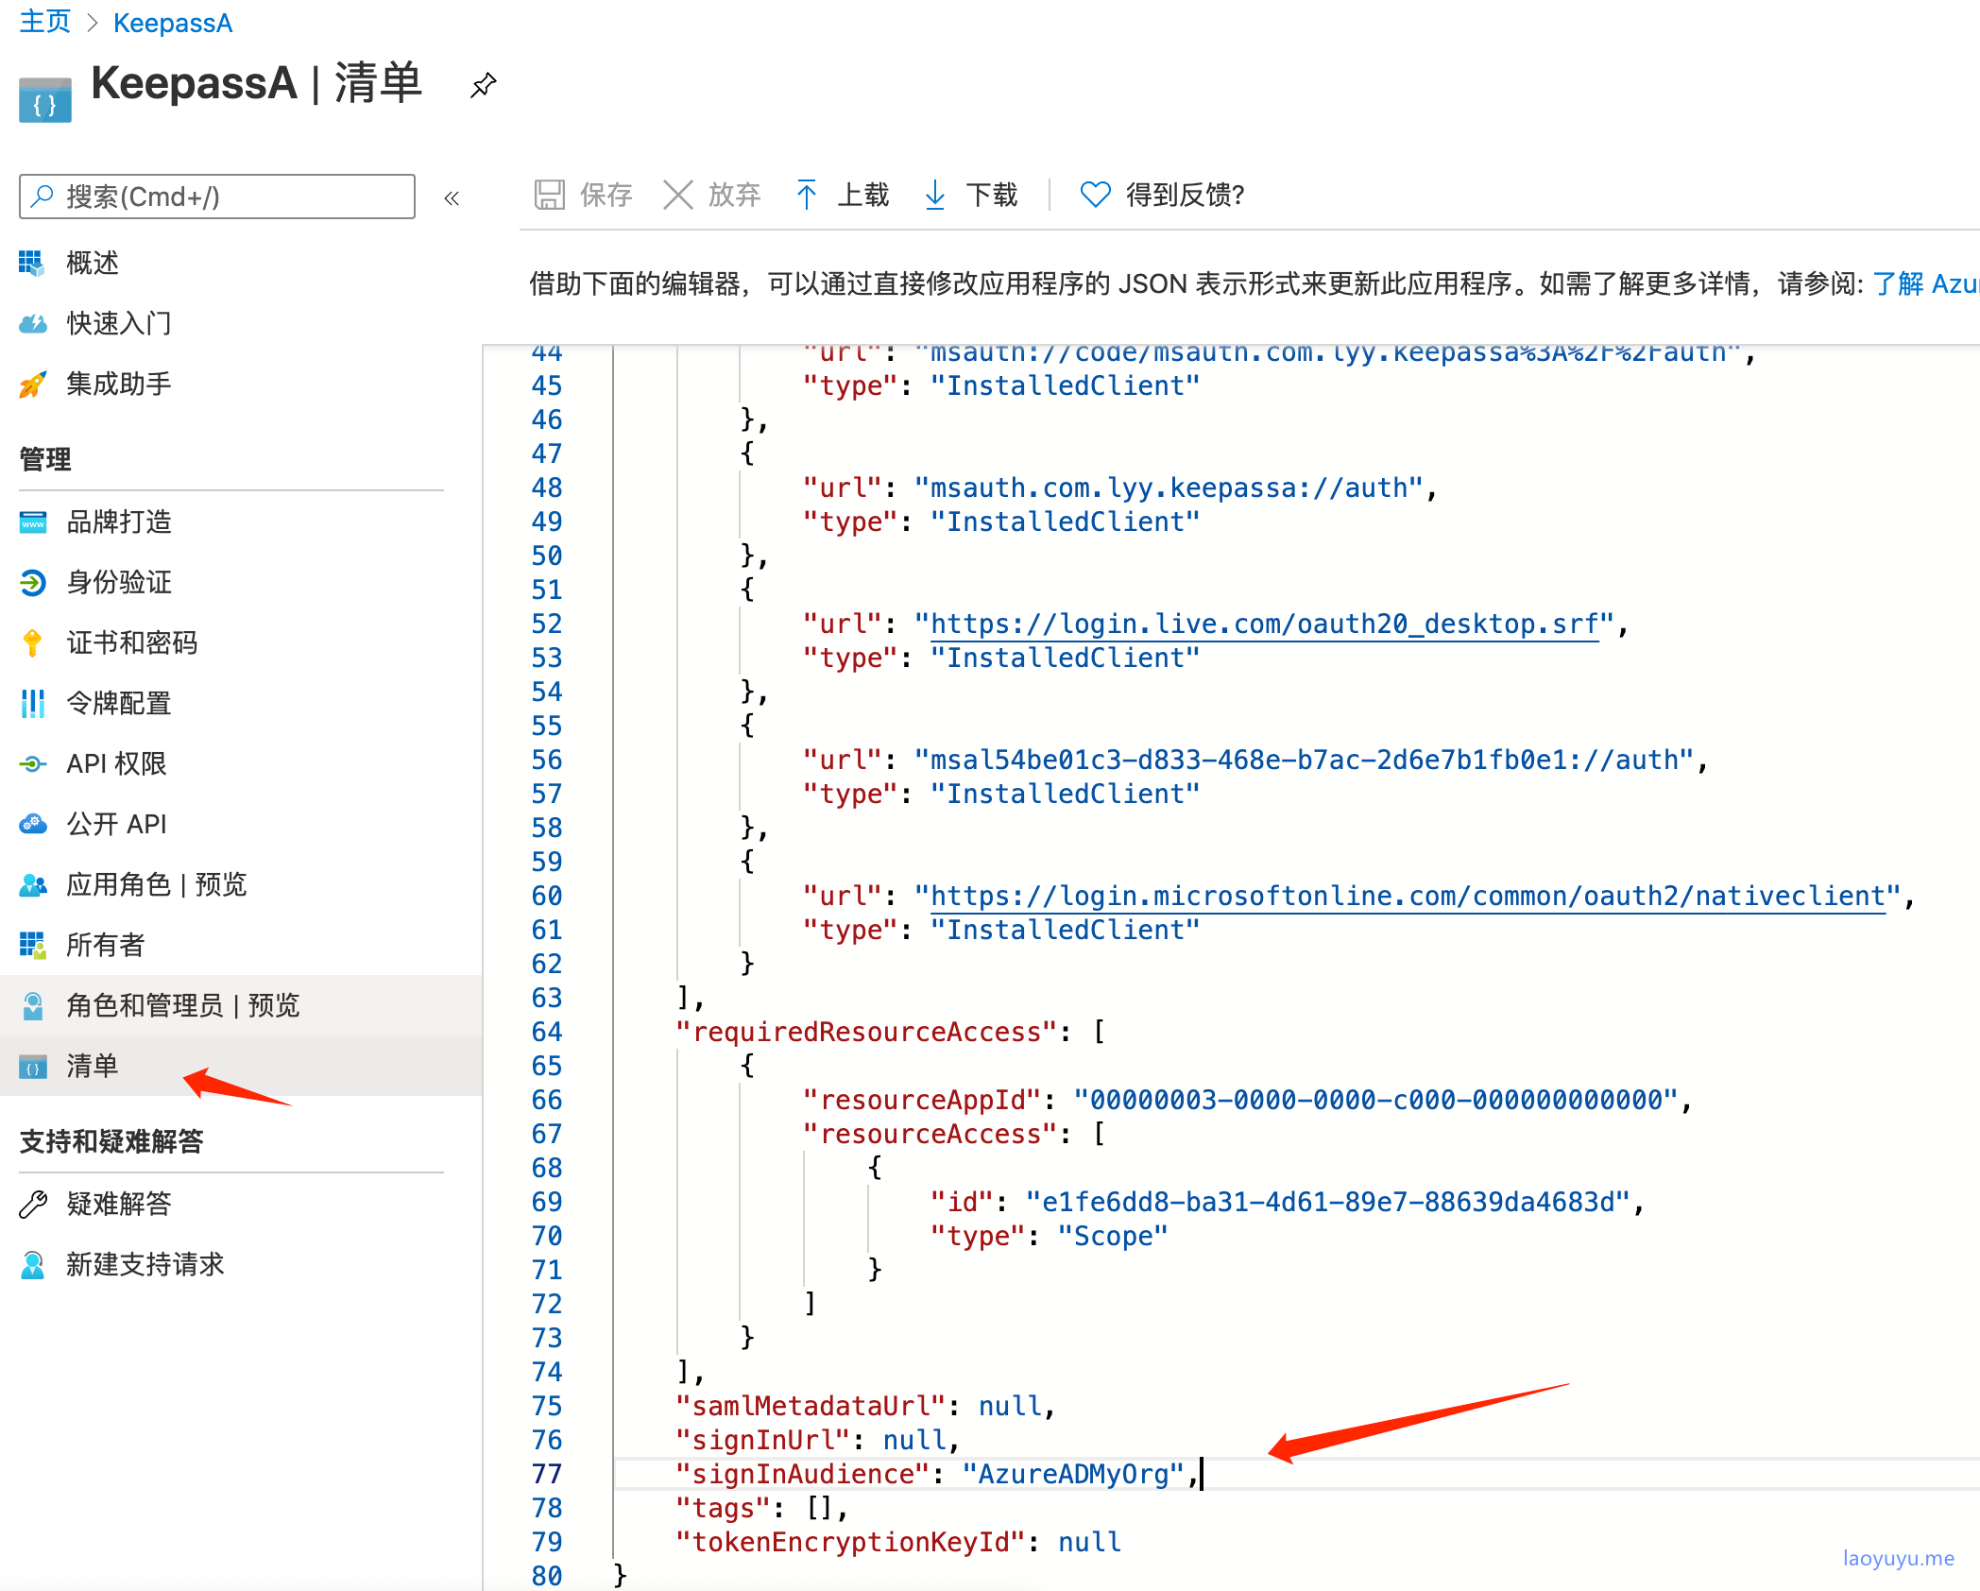Click the 身份验证 arrow icon
This screenshot has height=1591, width=1980.
point(32,582)
